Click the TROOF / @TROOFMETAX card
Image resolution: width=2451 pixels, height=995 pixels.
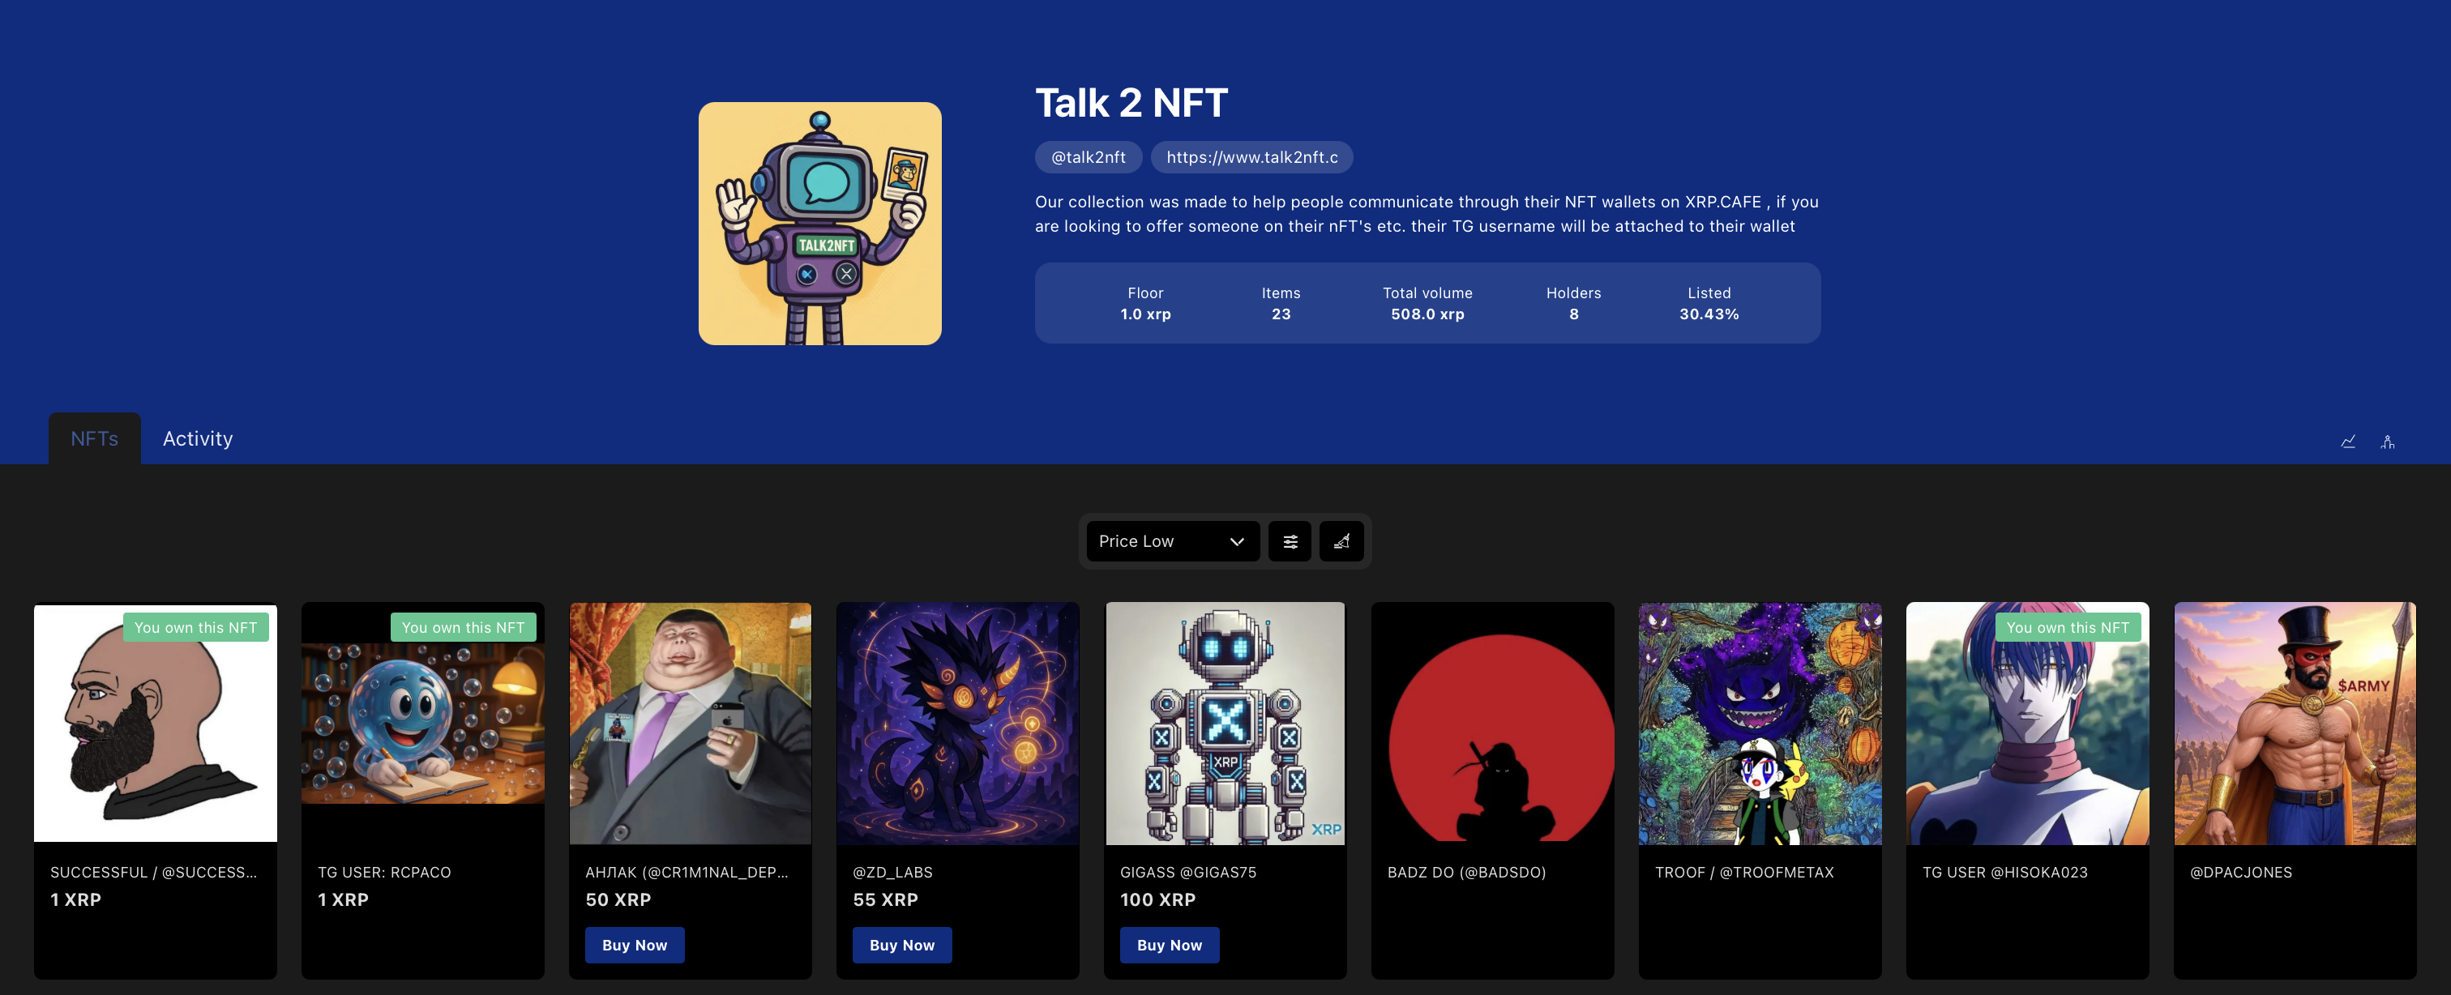[x=1760, y=789]
